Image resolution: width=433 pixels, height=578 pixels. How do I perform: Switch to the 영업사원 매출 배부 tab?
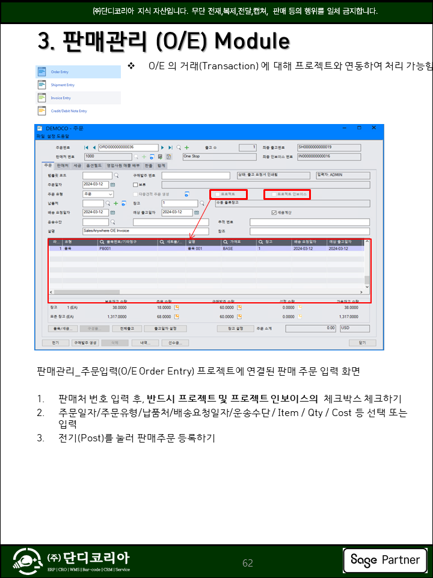click(123, 166)
